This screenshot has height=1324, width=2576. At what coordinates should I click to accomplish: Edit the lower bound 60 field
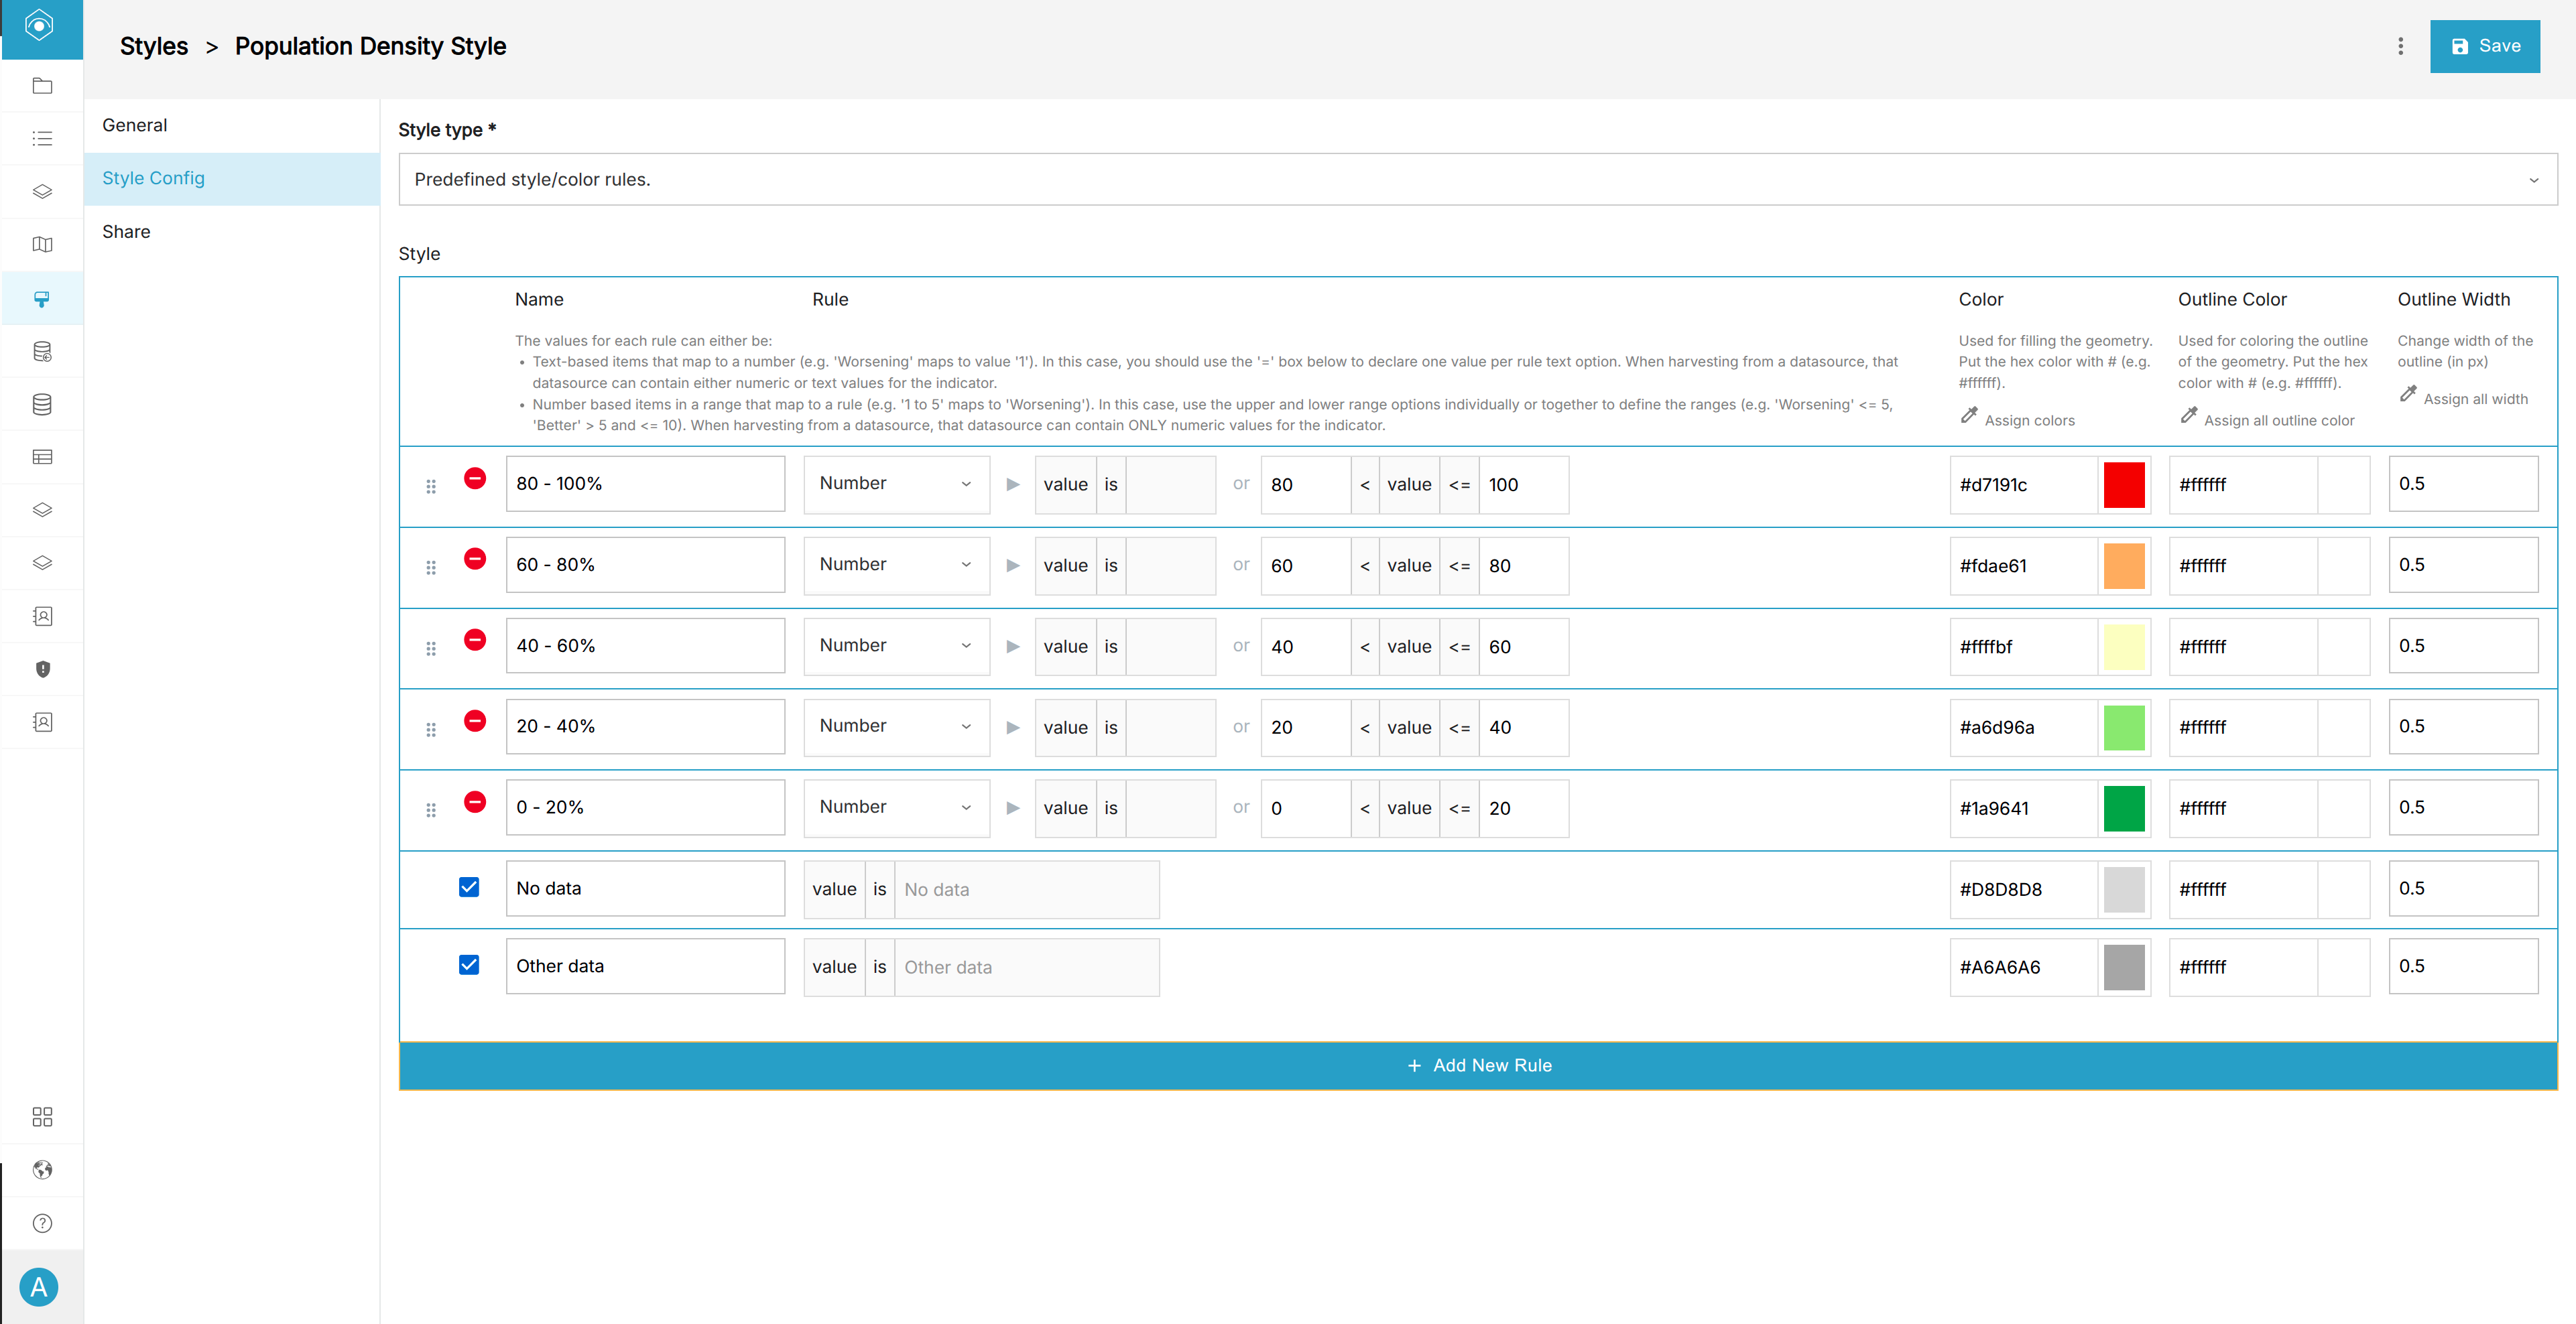[1305, 566]
